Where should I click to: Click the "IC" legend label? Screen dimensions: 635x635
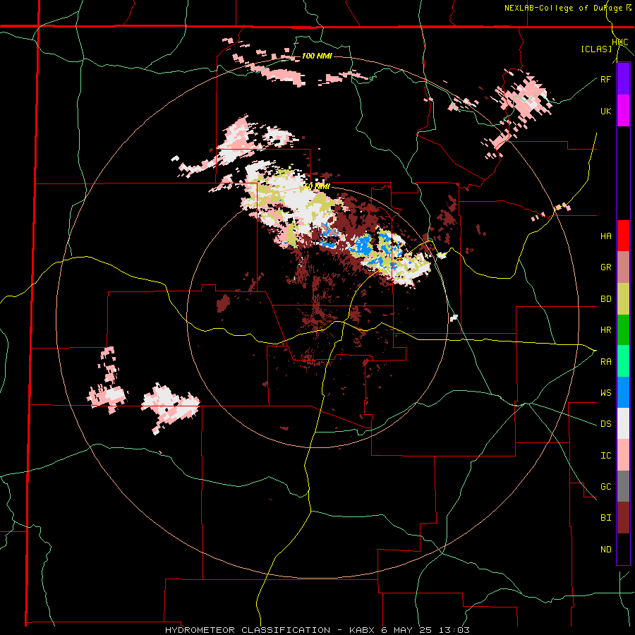(605, 456)
